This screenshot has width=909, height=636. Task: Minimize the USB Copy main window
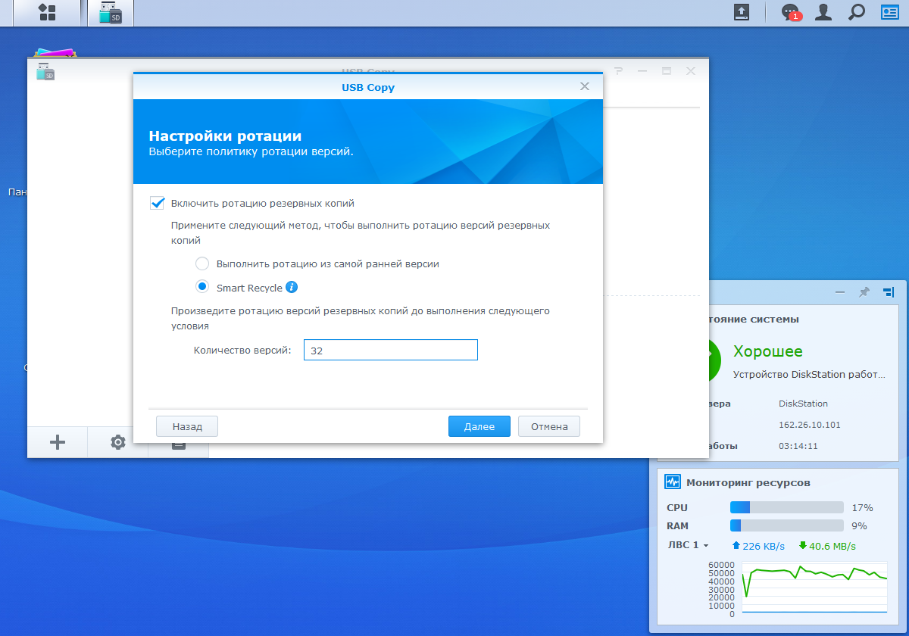tap(642, 70)
